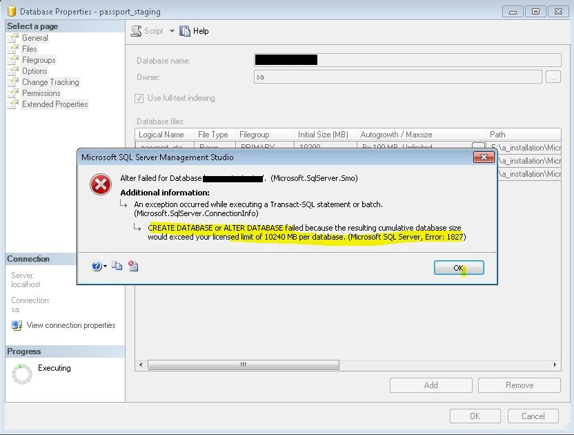Maximize the Database Properties window
The width and height of the screenshot is (574, 435).
535,12
